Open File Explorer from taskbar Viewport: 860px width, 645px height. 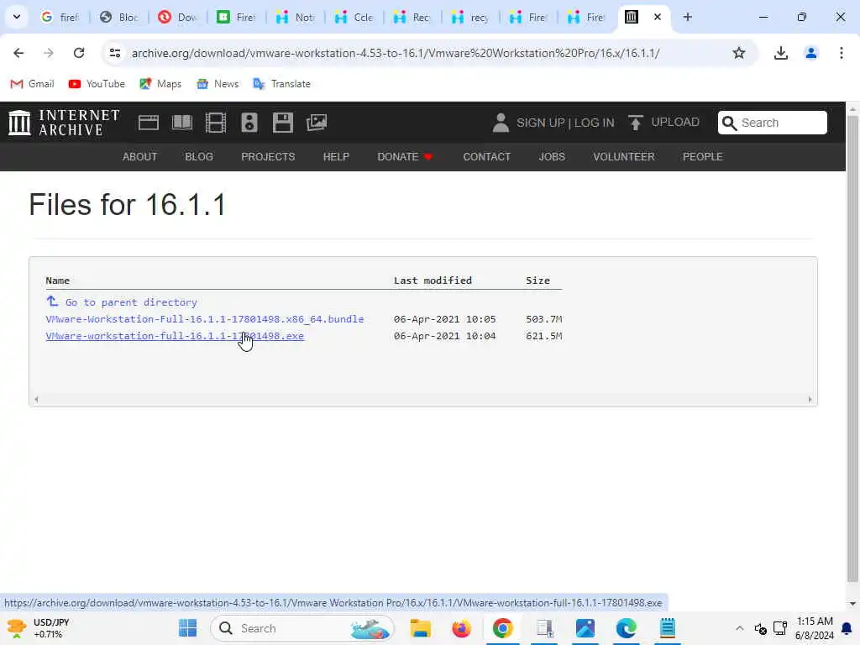click(421, 628)
